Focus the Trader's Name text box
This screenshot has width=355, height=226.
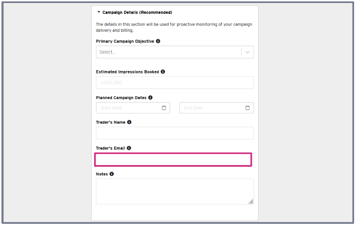click(175, 133)
